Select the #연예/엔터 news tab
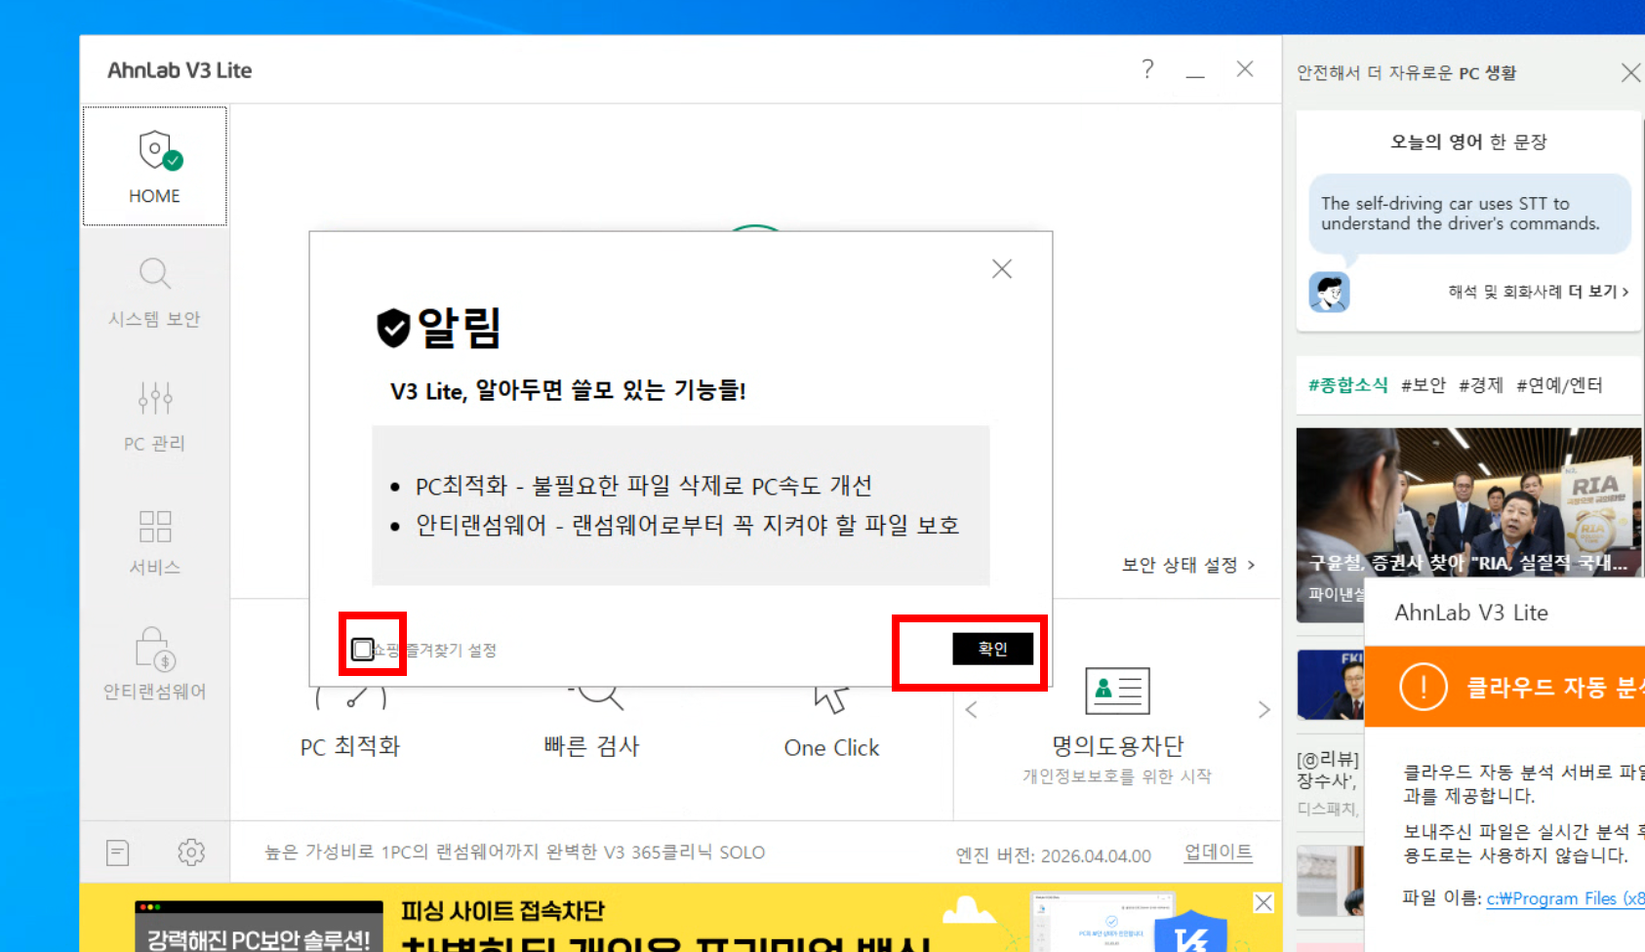Viewport: 1645px width, 952px height. tap(1559, 385)
